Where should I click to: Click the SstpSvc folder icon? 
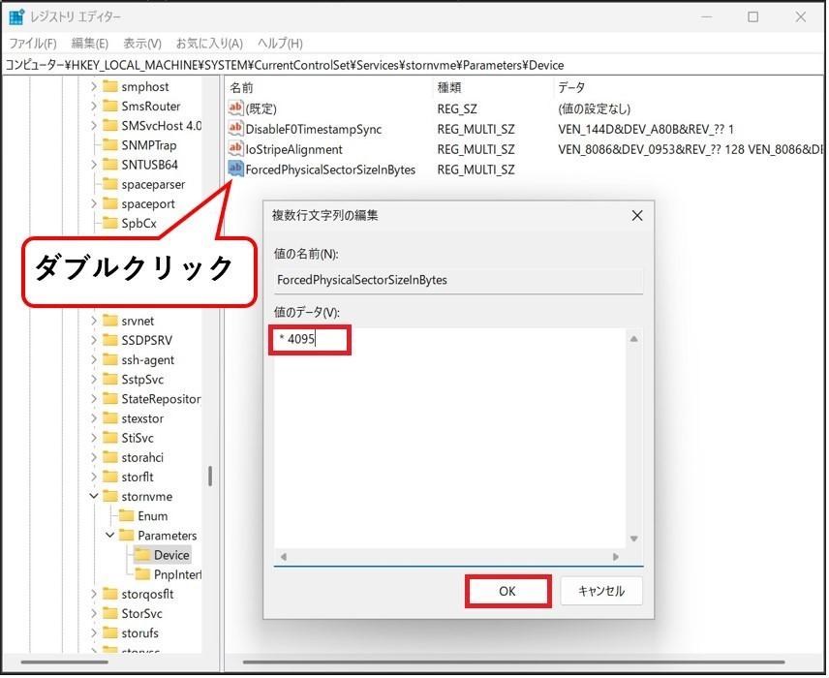(109, 379)
